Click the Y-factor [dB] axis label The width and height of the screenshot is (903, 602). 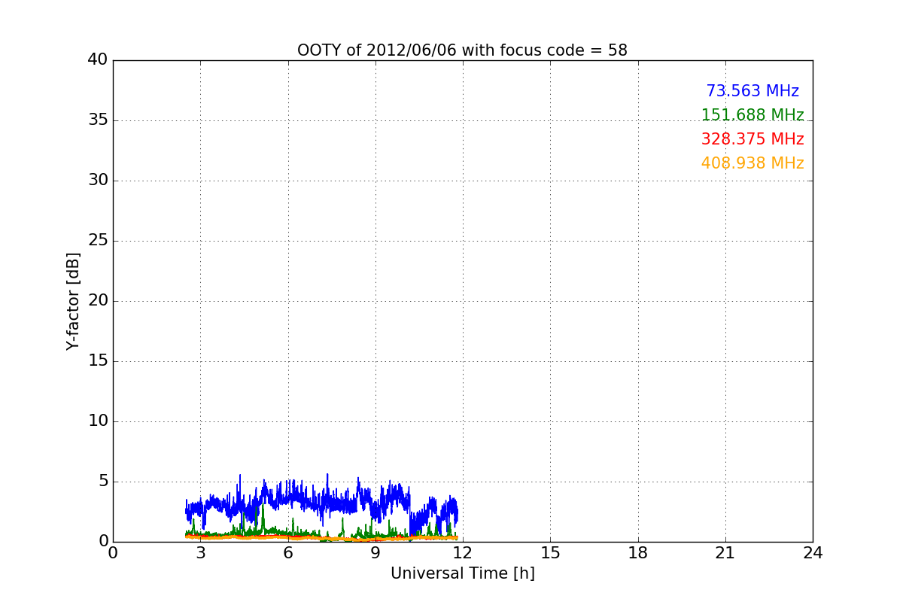click(73, 301)
